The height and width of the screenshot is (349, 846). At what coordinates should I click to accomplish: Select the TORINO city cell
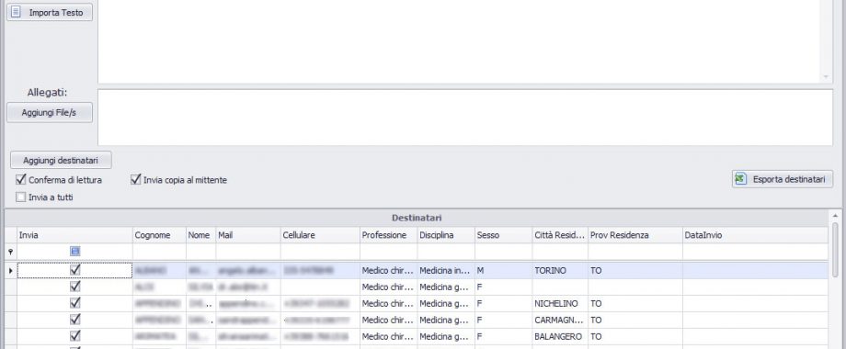point(560,270)
